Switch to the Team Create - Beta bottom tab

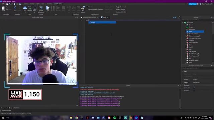7,108
